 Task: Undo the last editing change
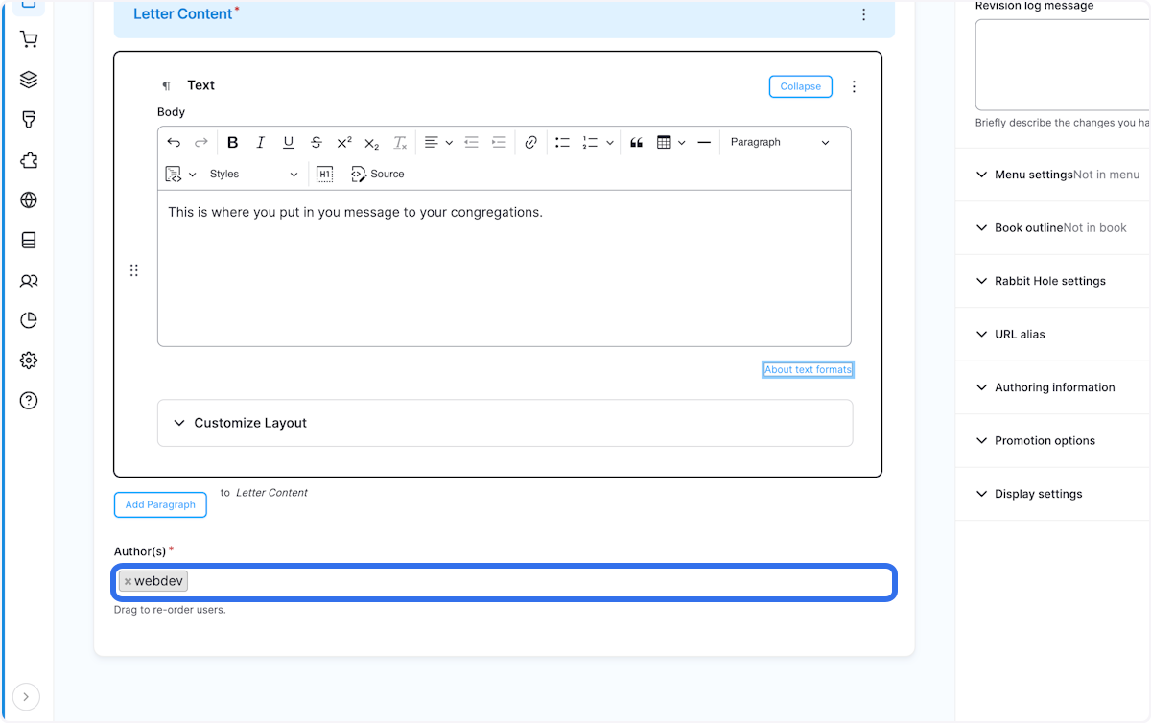[174, 142]
